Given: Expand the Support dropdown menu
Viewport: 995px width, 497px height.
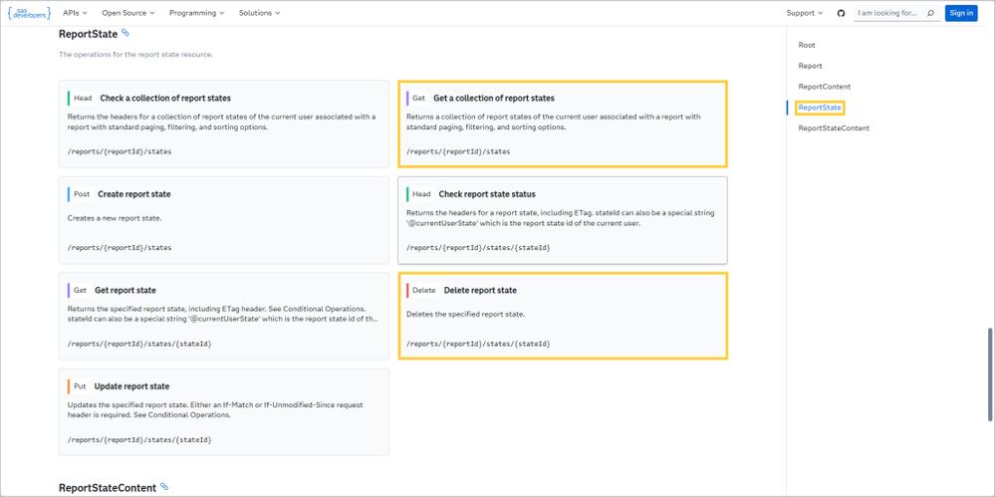Looking at the screenshot, I should (804, 13).
